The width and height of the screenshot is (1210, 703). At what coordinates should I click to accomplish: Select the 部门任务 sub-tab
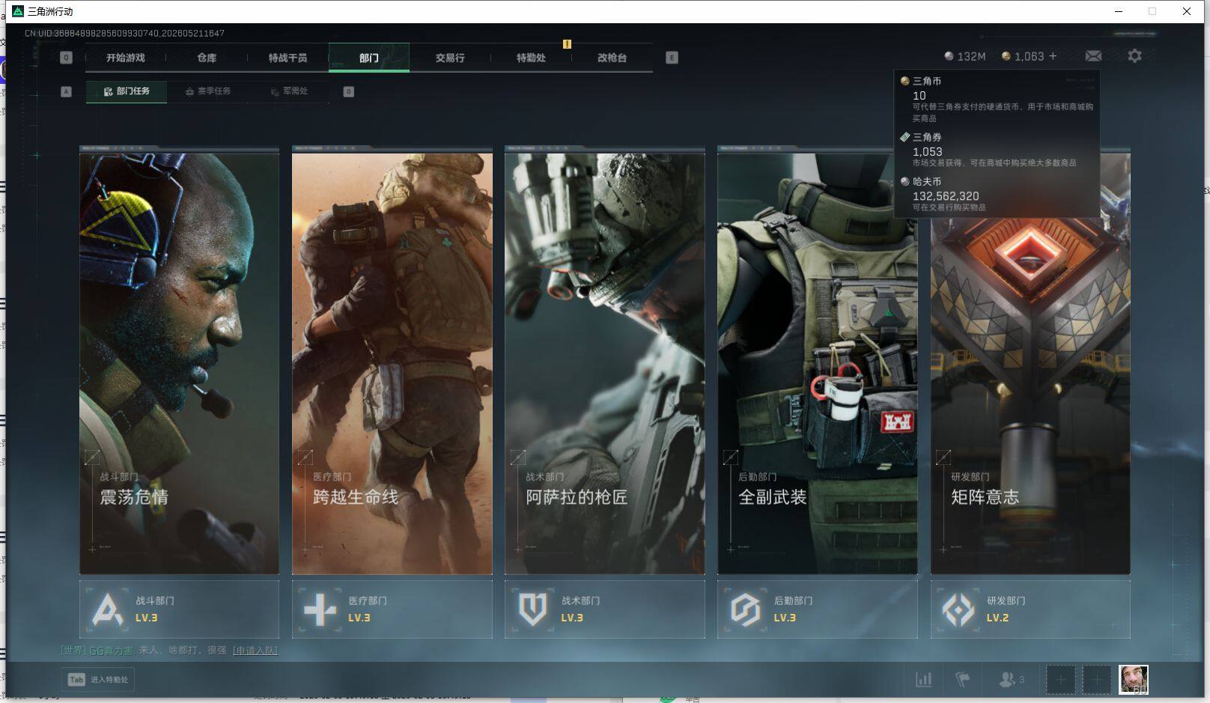coord(127,91)
